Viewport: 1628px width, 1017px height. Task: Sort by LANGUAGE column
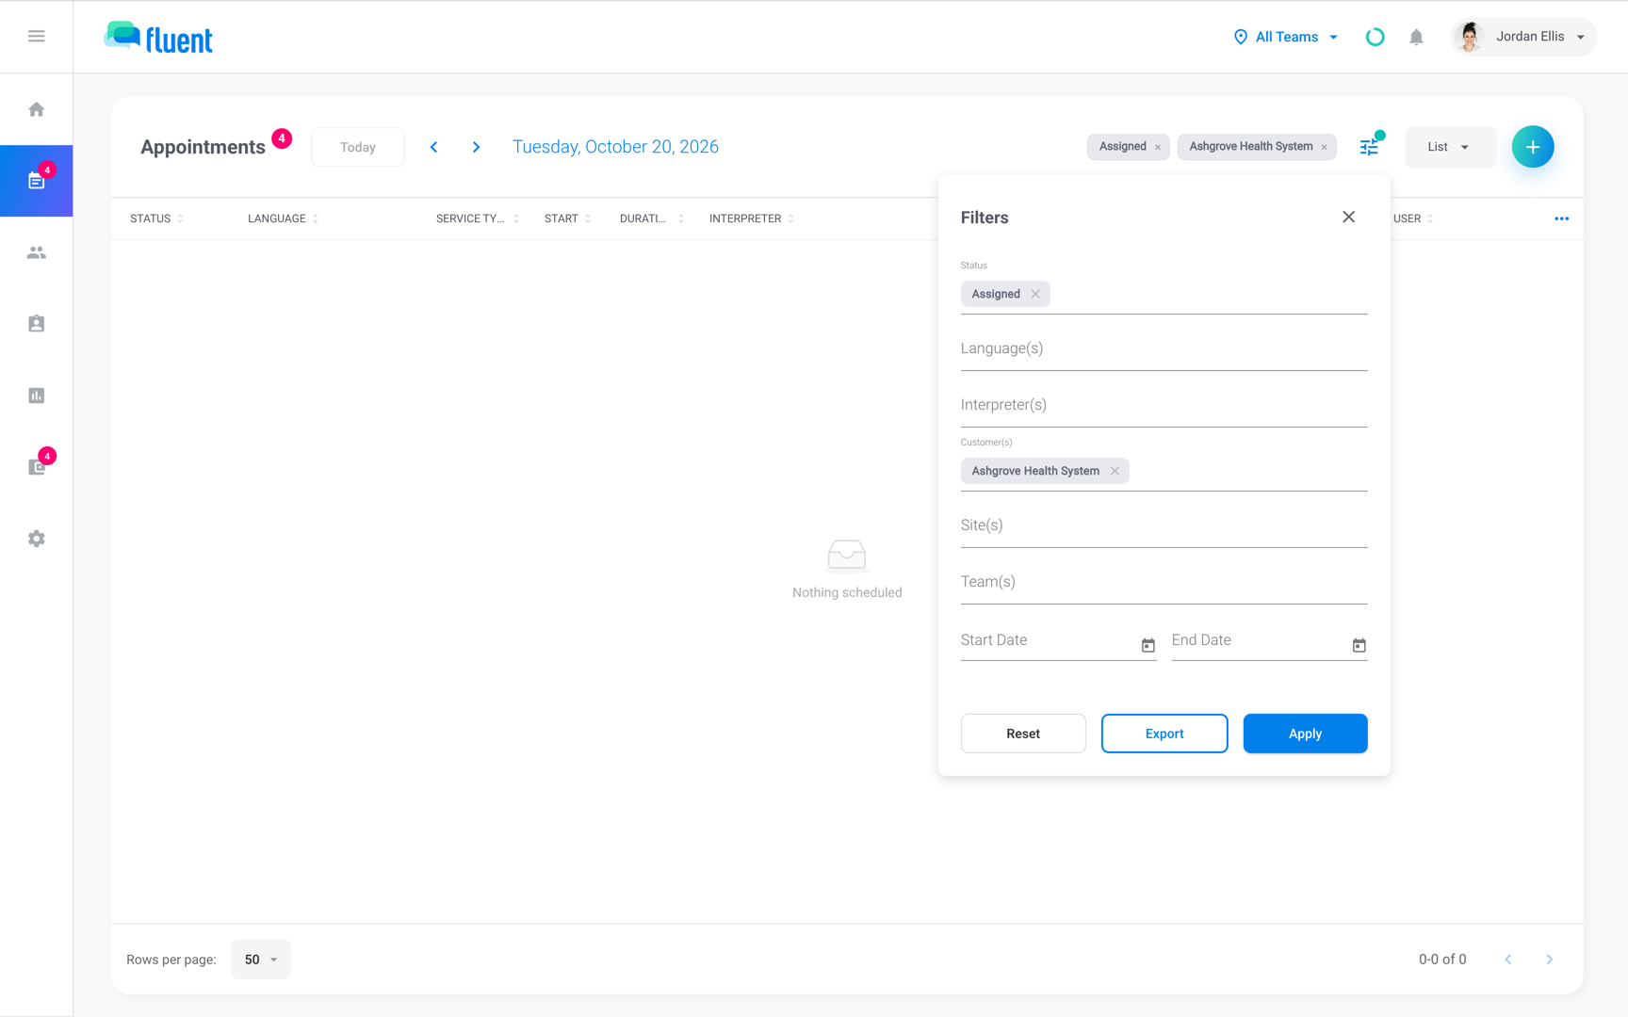pos(283,218)
